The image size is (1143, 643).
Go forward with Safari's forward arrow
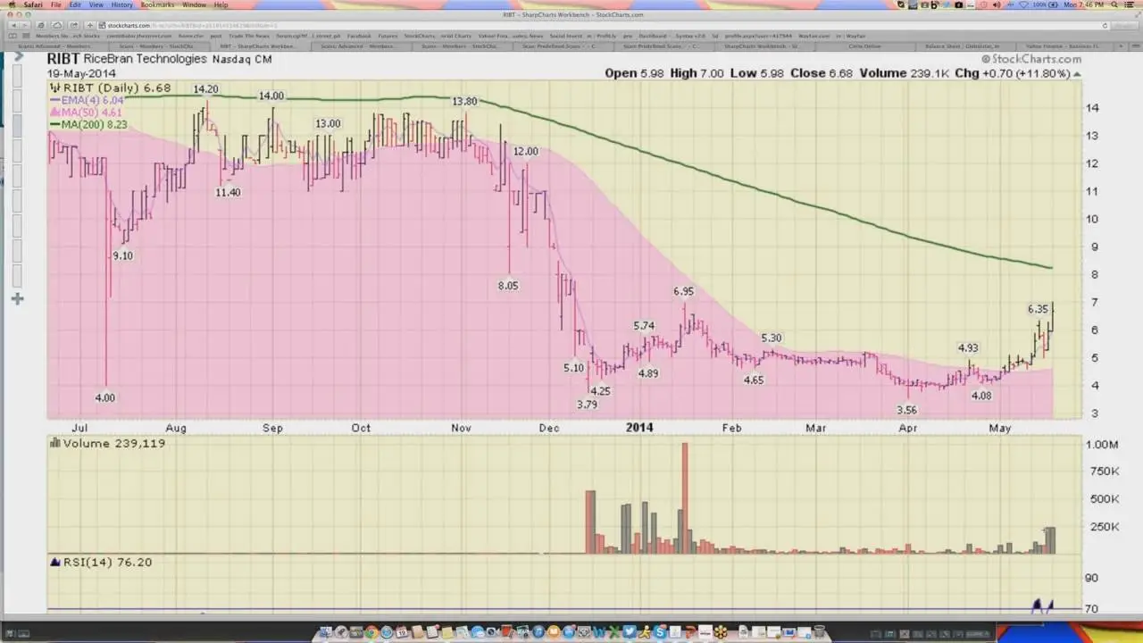(25, 25)
